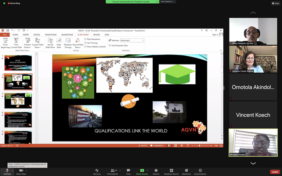
Task: Click the Unmute microphone icon
Action: coord(7,170)
